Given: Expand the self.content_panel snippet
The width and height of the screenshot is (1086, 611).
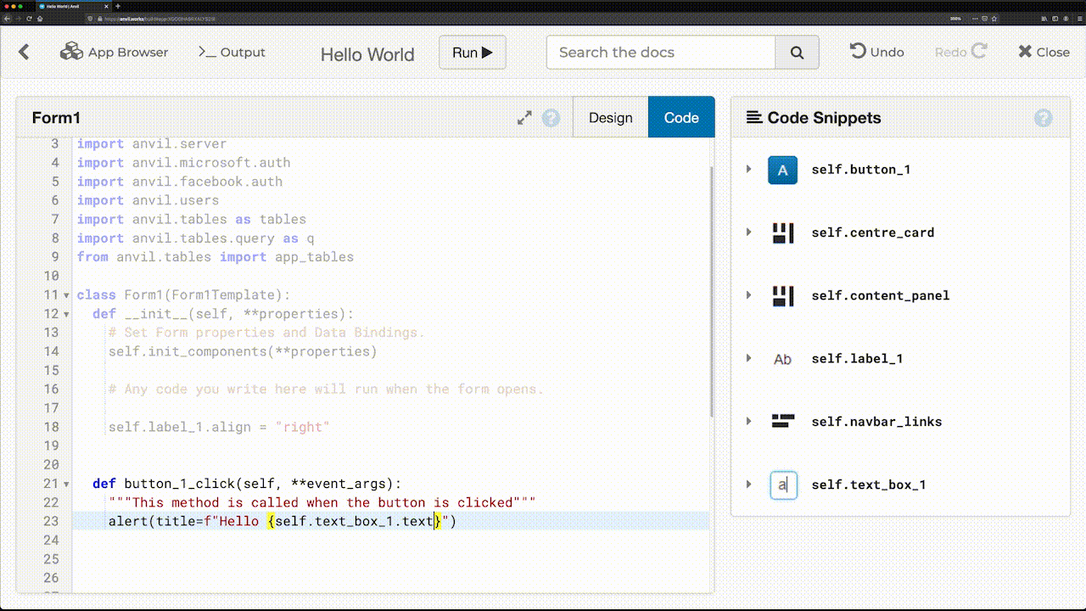Looking at the screenshot, I should tap(749, 295).
